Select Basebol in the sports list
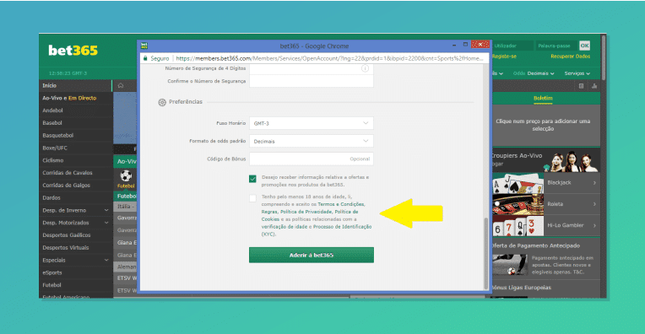Viewport: 645px width, 334px height. tap(76, 122)
